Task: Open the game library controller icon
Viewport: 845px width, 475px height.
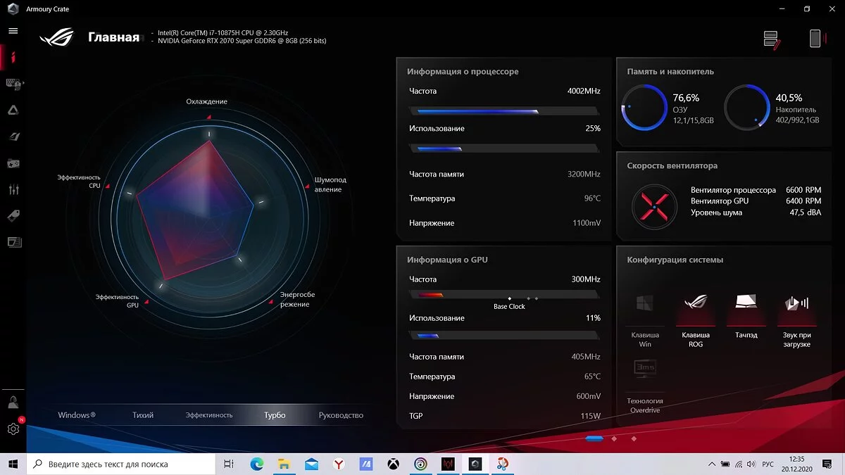Action: tap(13, 163)
